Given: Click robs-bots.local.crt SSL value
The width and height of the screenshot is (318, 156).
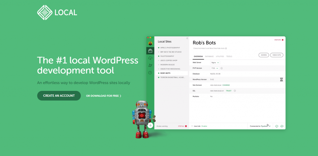Looking at the screenshot, I should coord(217,91).
